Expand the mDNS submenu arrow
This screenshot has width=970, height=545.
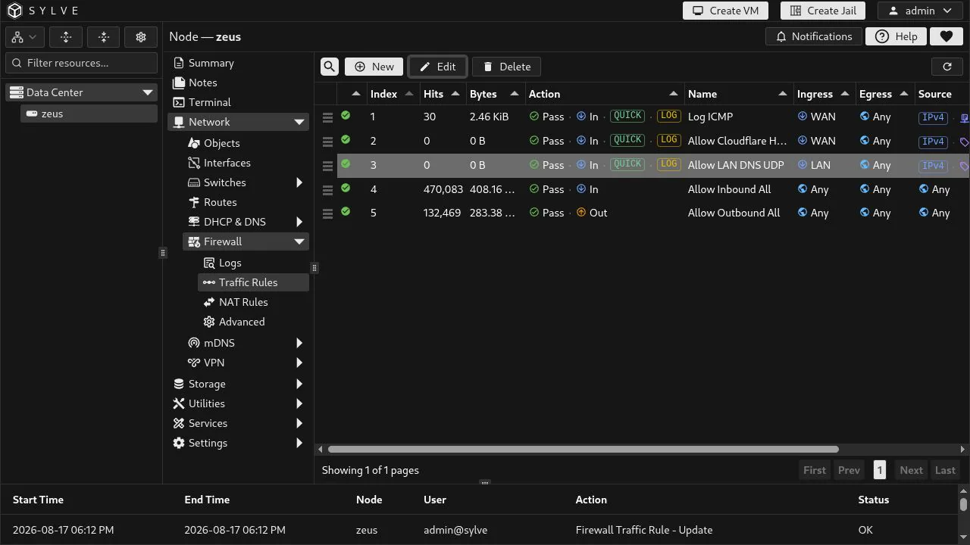pyautogui.click(x=299, y=343)
